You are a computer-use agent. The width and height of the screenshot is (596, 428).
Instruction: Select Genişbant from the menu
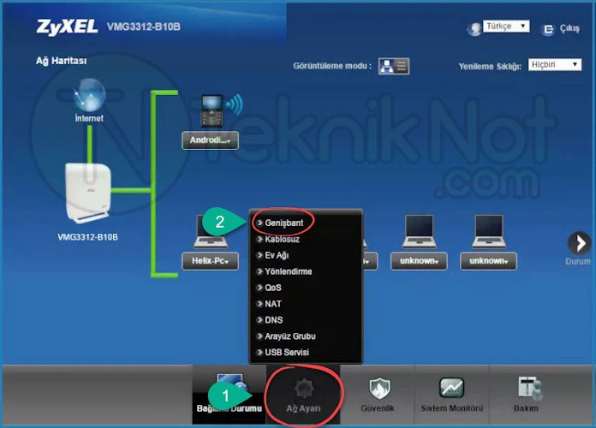284,223
